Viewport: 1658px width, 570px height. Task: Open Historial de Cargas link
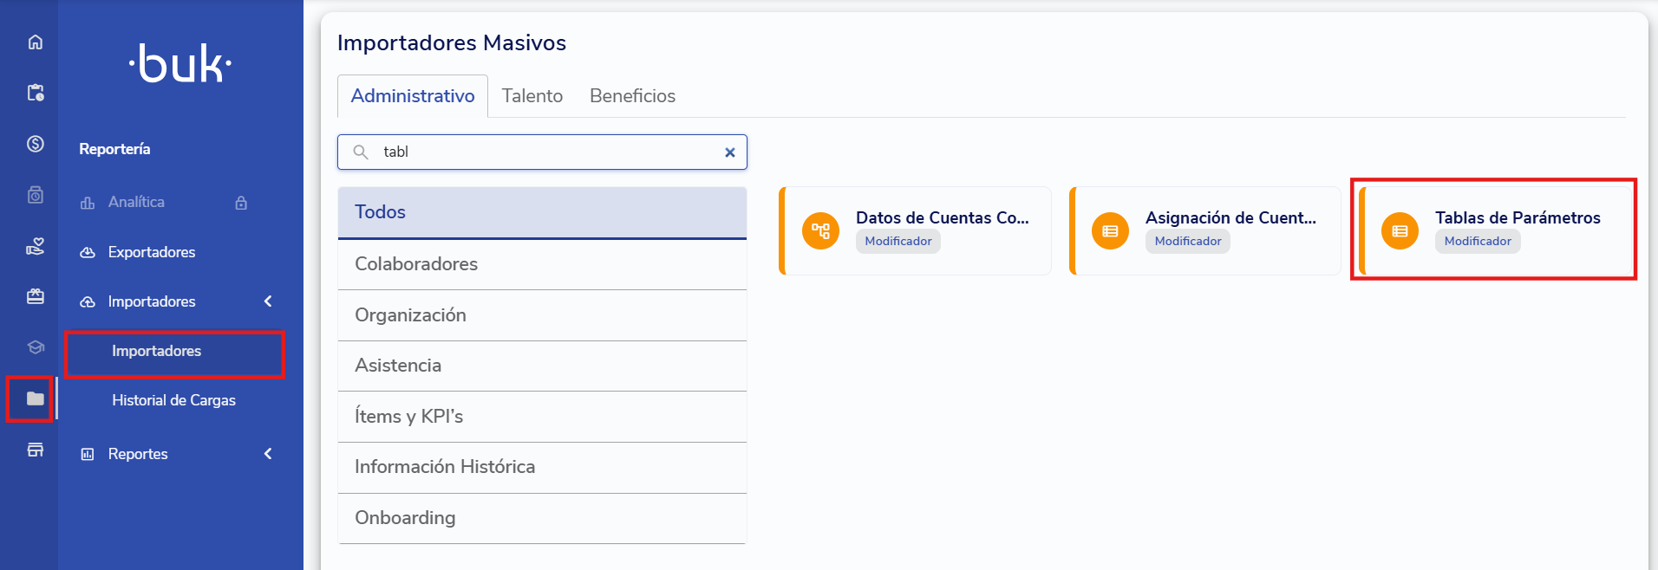pyautogui.click(x=173, y=400)
